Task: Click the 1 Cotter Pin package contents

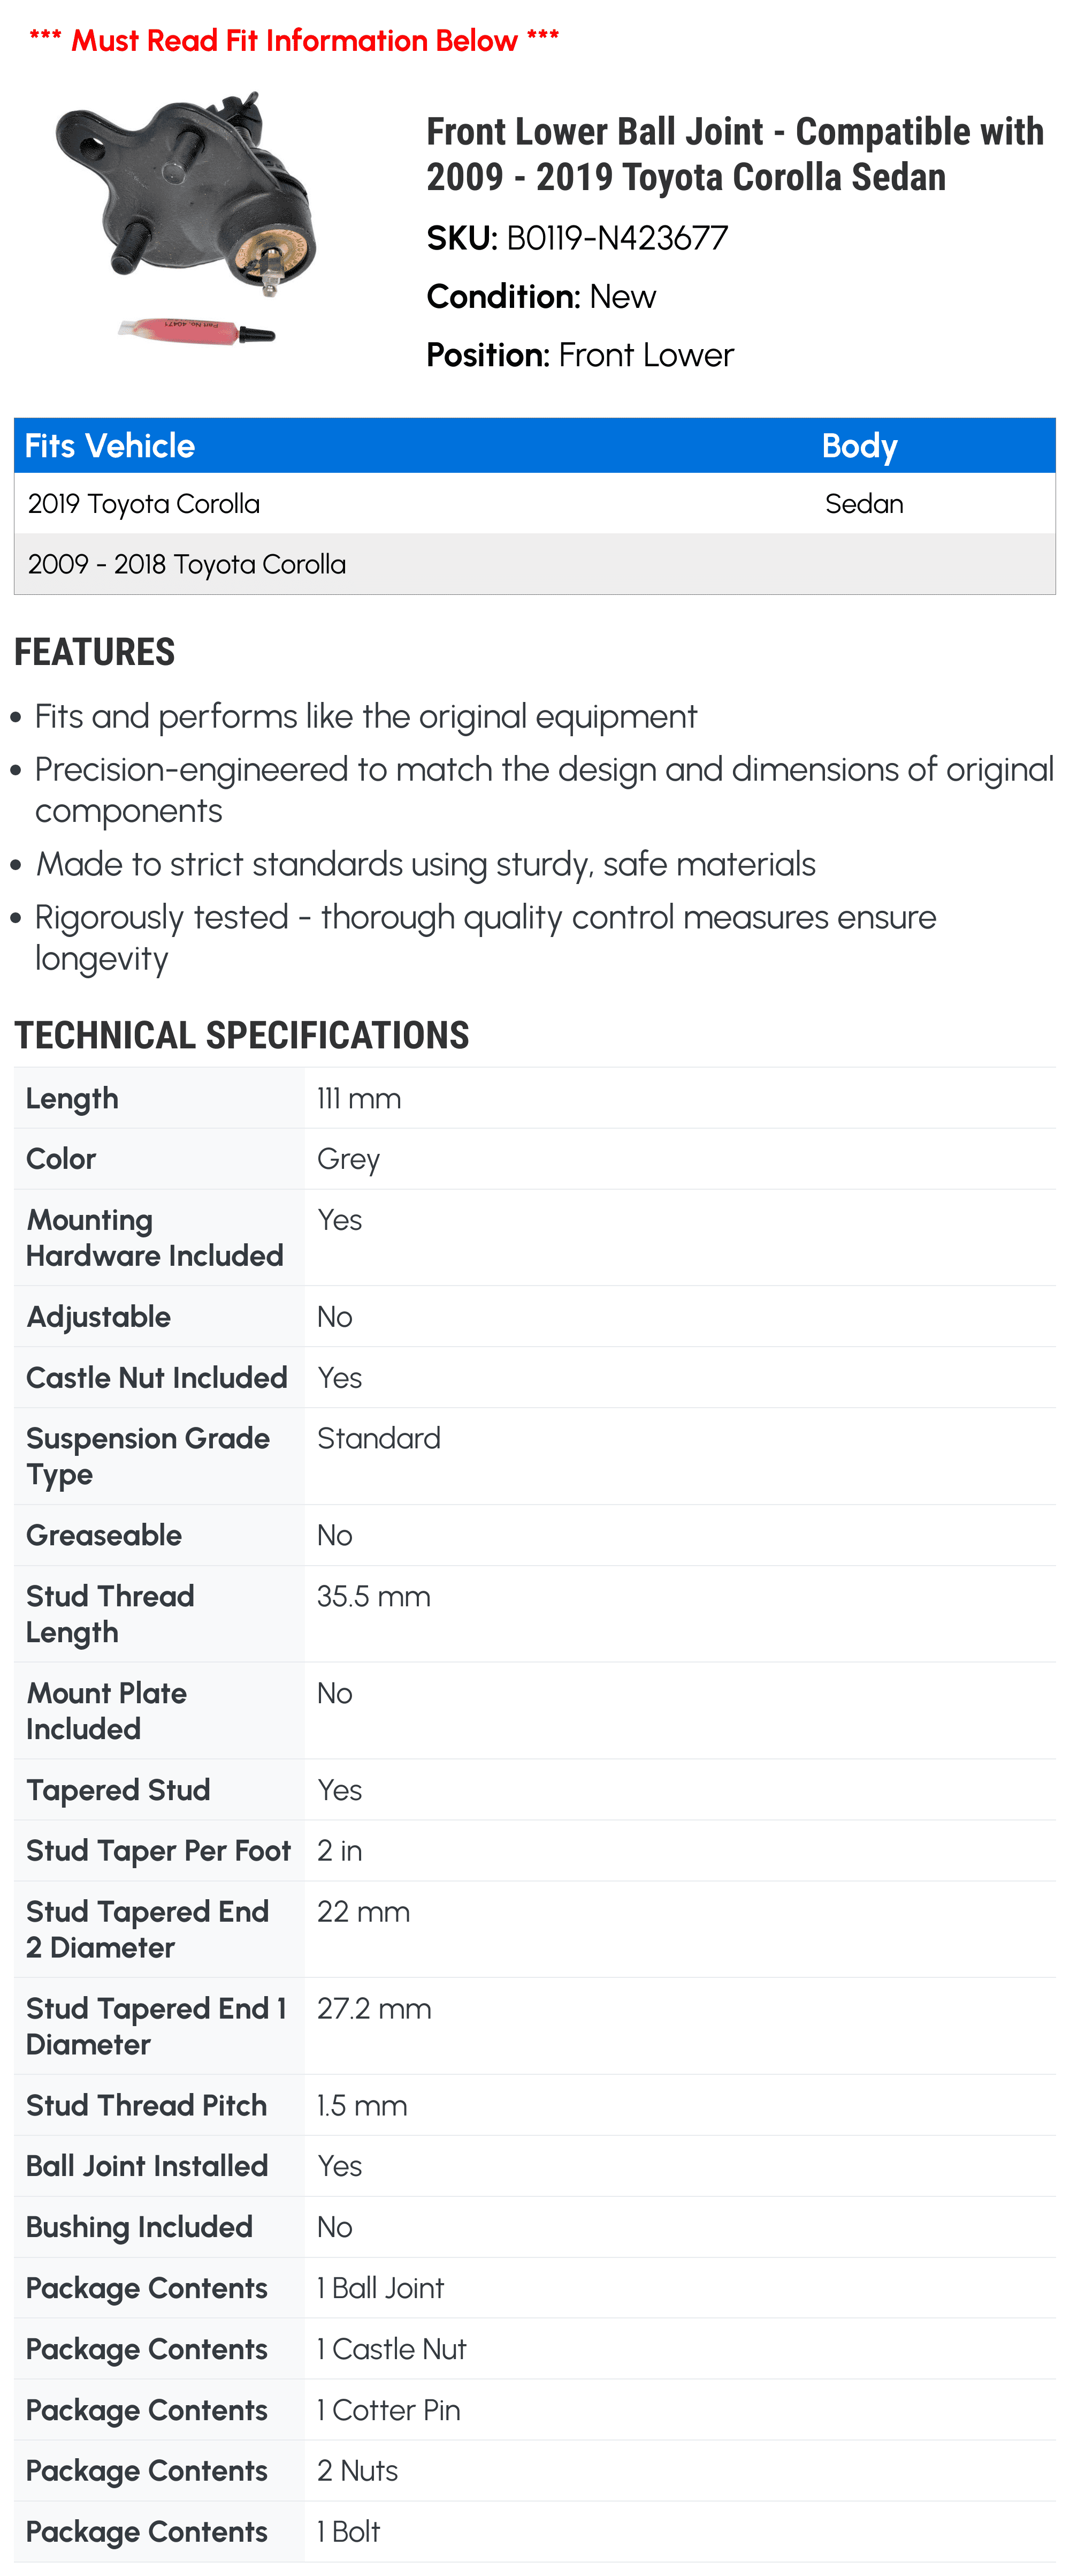Action: [388, 2410]
